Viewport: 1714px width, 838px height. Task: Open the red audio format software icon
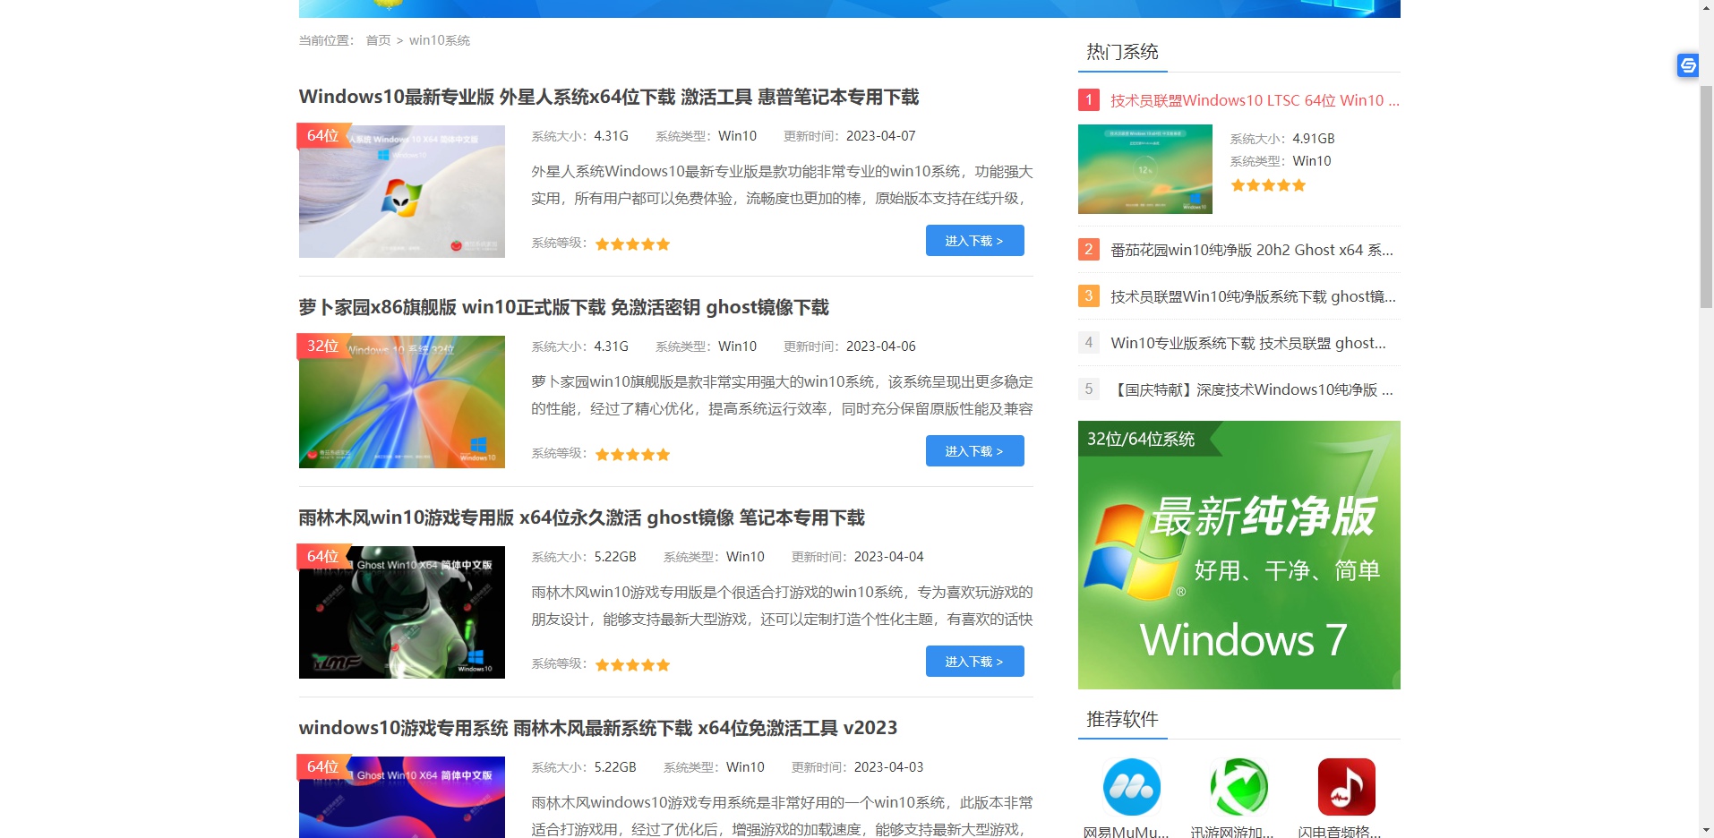1346,787
